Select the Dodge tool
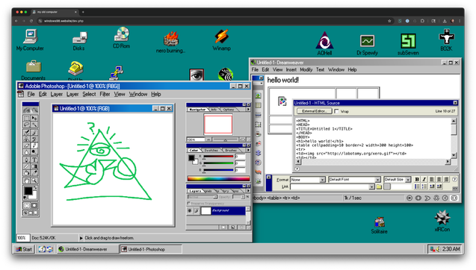The image size is (476, 270). (x=34, y=152)
